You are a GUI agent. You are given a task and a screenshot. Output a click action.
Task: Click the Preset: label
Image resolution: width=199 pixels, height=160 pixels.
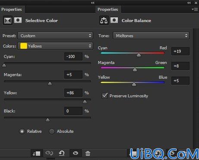(9, 36)
